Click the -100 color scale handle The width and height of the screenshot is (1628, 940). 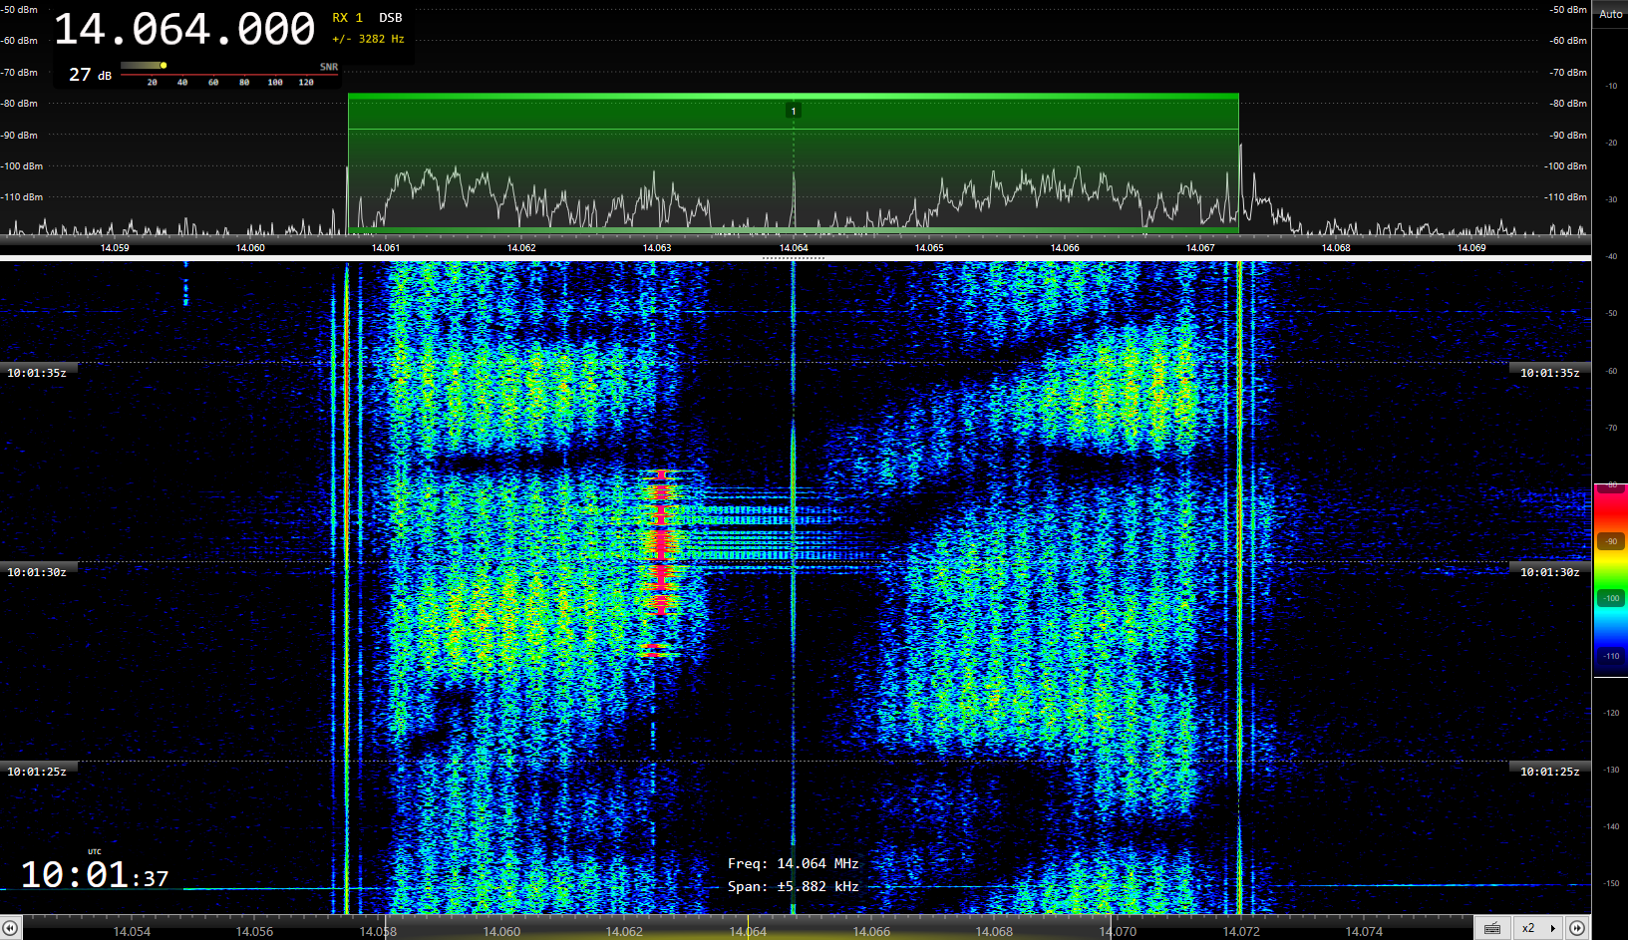point(1611,598)
